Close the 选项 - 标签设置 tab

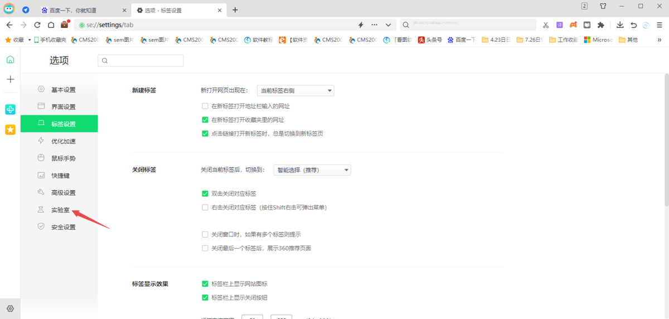(x=220, y=10)
